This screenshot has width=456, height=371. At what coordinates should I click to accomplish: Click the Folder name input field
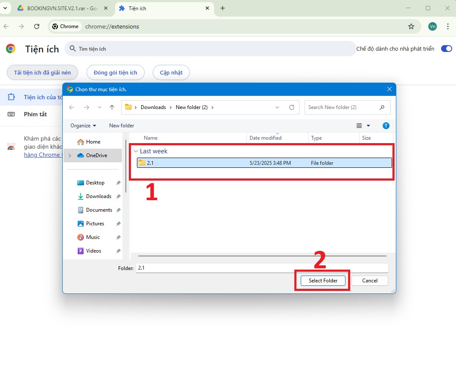(262, 268)
